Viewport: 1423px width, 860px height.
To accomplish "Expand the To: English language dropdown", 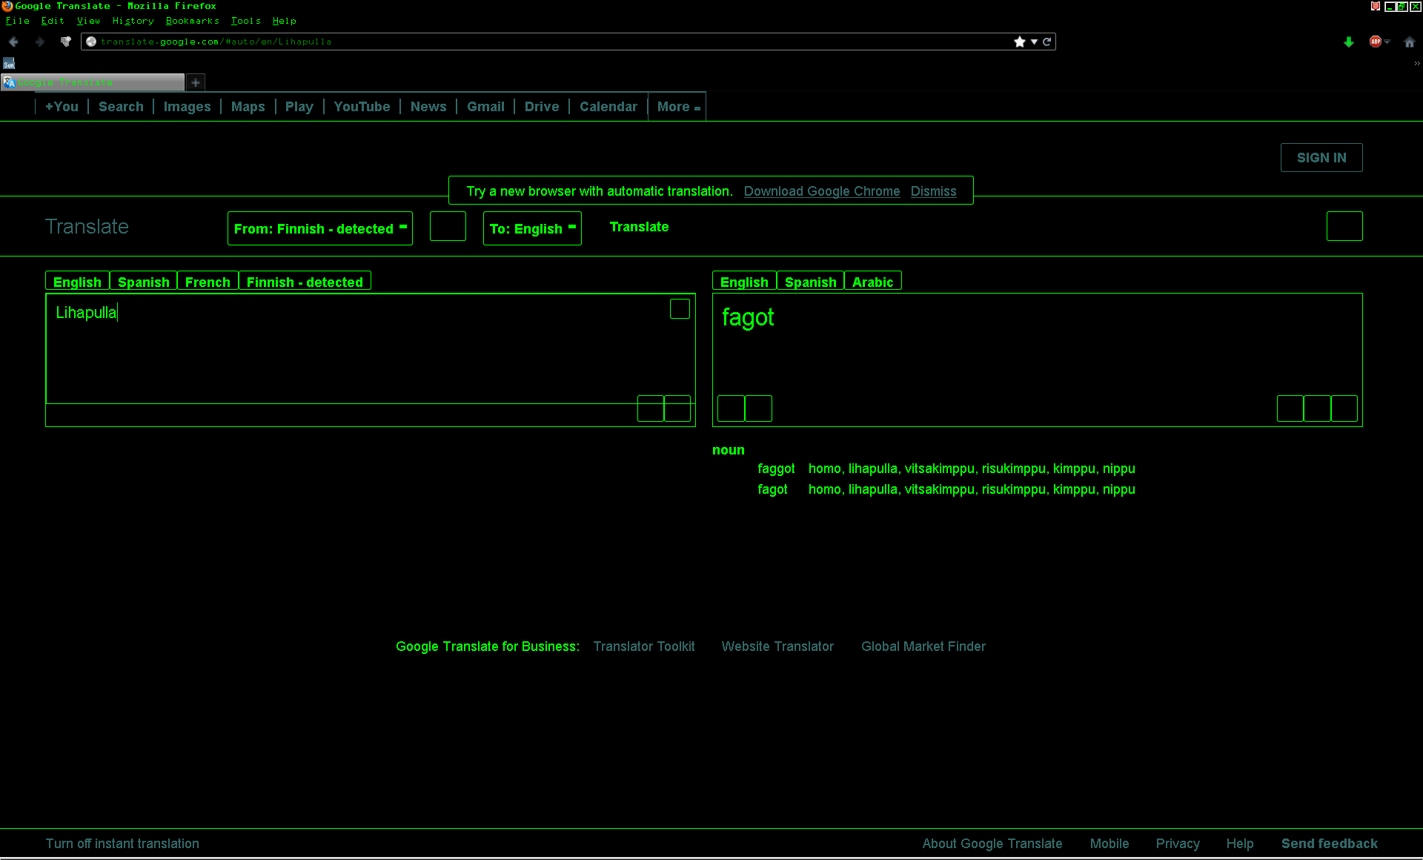I will tap(532, 228).
